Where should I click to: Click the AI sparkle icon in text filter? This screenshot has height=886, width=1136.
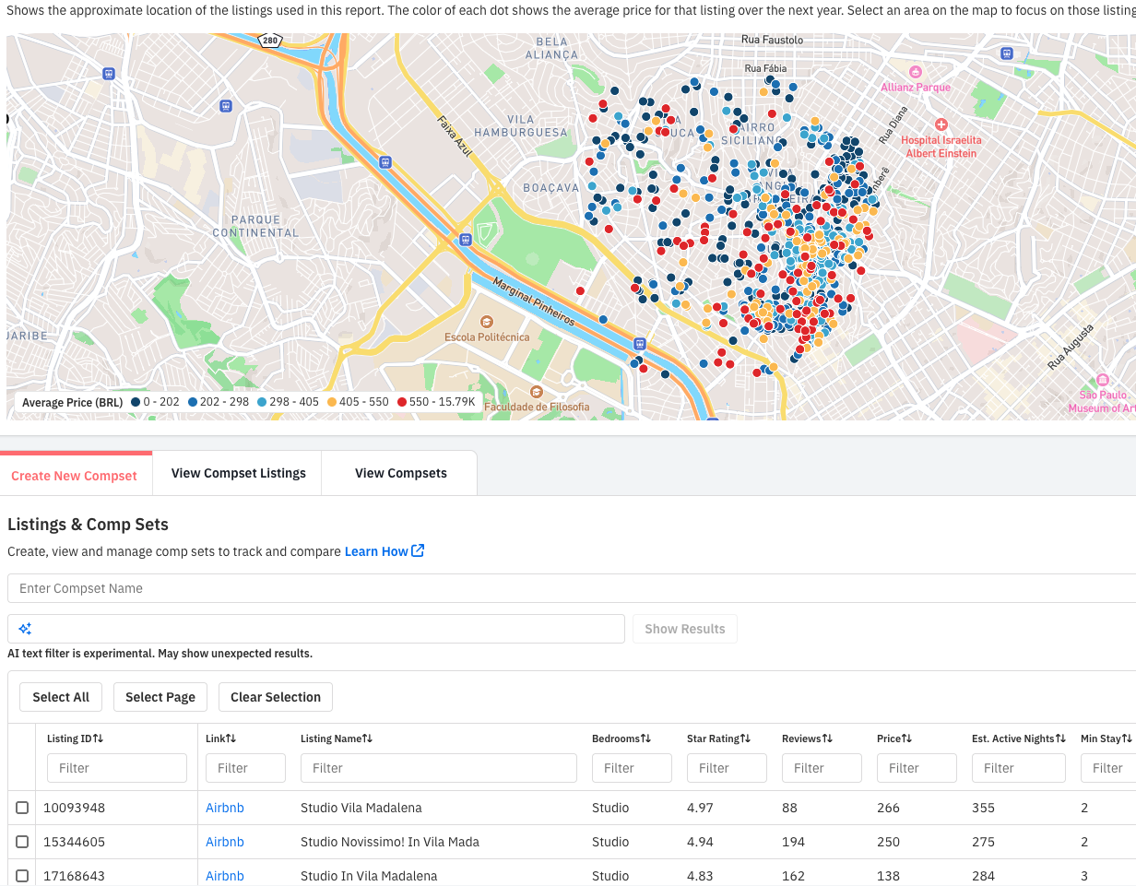(x=25, y=629)
